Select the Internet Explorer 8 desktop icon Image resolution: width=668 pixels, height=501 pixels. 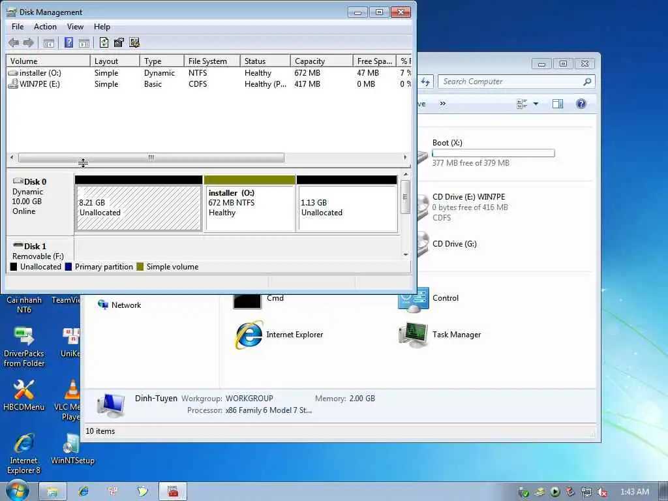coord(24,454)
